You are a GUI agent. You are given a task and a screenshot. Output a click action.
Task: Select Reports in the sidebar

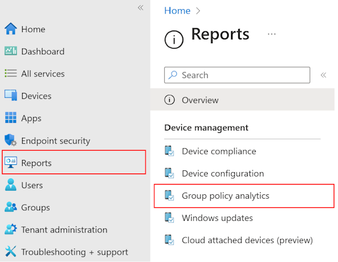pos(74,162)
